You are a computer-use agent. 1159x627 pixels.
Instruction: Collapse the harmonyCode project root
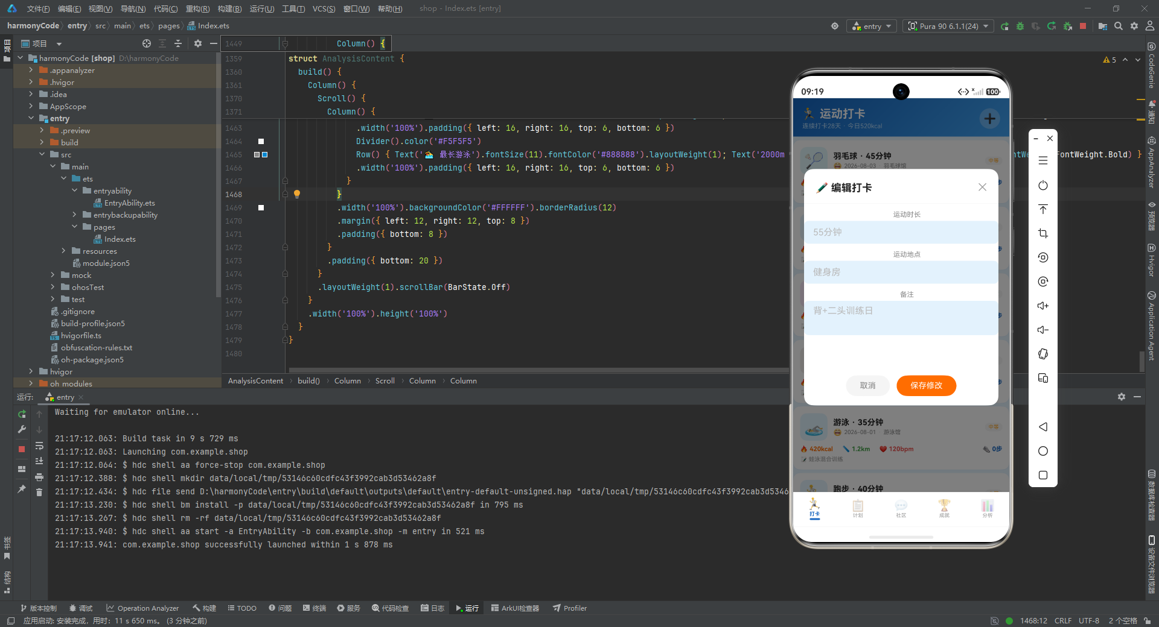(21, 58)
